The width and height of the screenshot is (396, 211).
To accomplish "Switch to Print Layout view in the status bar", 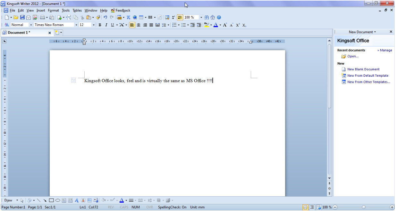I will coord(305,207).
